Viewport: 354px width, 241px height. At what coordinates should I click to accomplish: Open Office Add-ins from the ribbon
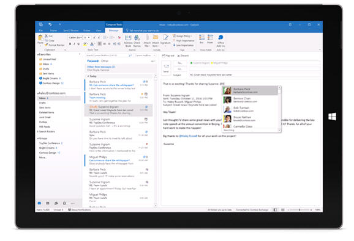tap(220, 41)
